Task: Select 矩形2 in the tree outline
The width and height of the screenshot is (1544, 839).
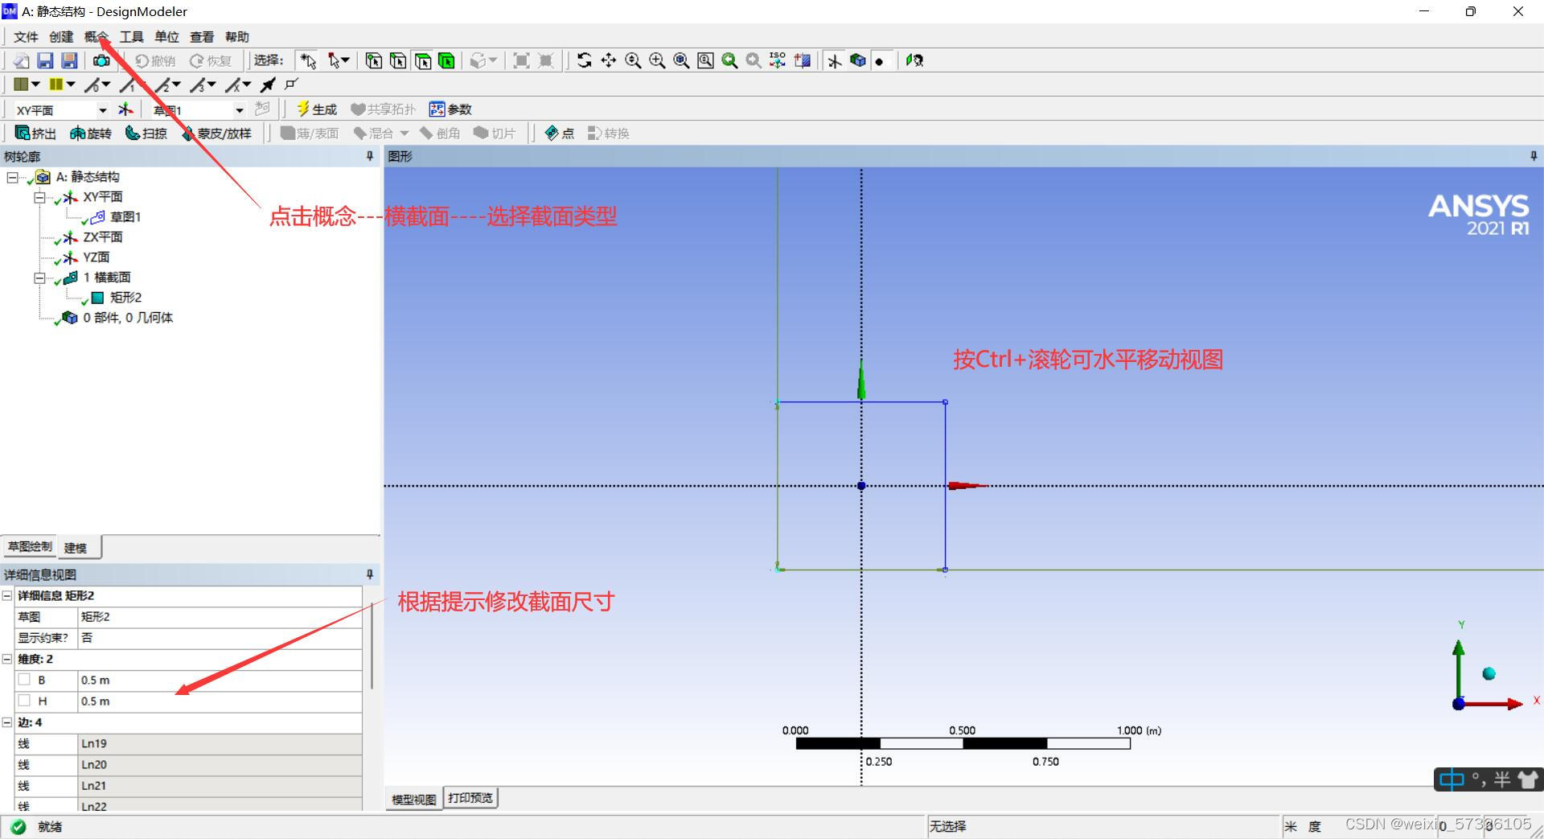Action: pyautogui.click(x=125, y=298)
